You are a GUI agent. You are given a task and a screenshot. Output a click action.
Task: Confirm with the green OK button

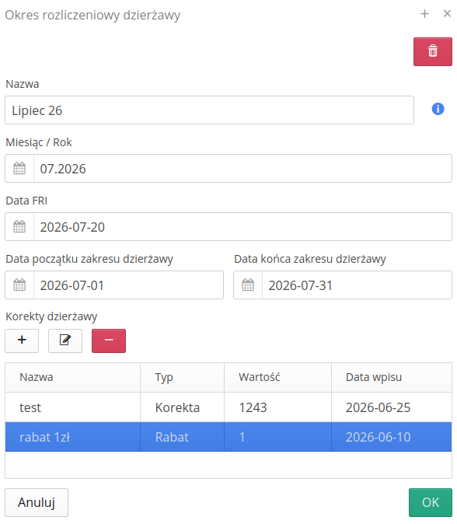(x=431, y=502)
